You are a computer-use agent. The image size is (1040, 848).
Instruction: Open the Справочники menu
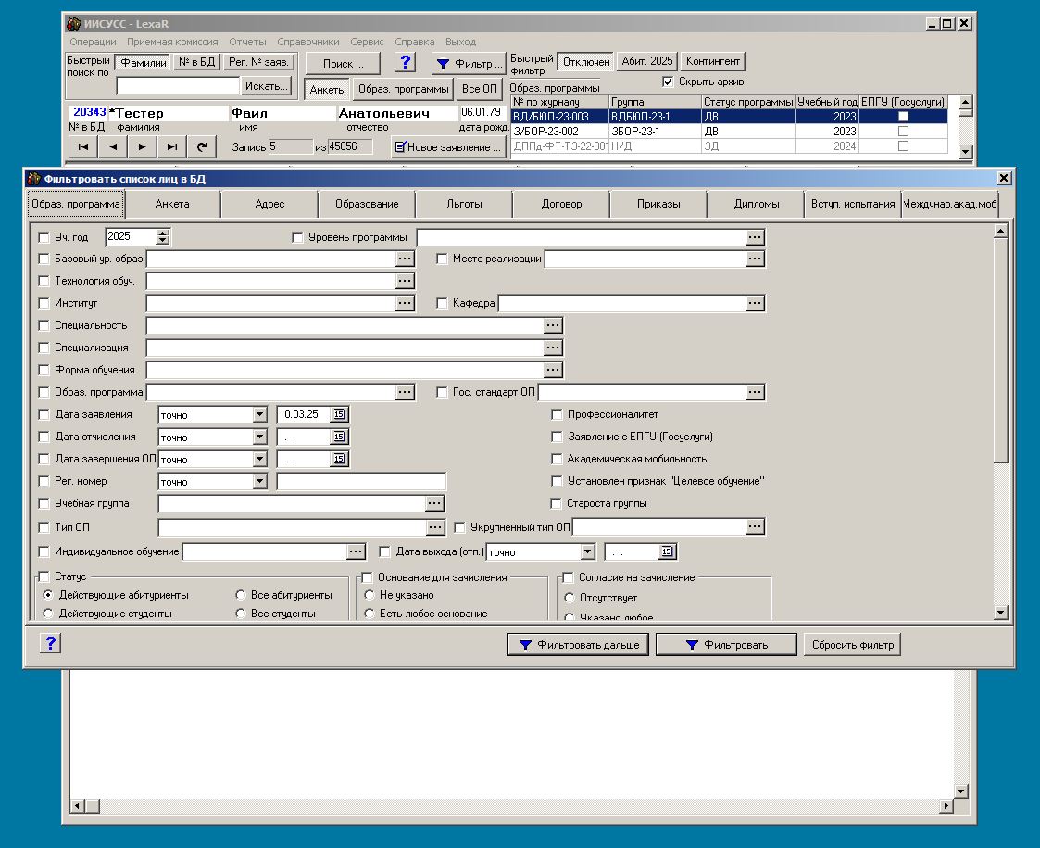pyautogui.click(x=308, y=42)
